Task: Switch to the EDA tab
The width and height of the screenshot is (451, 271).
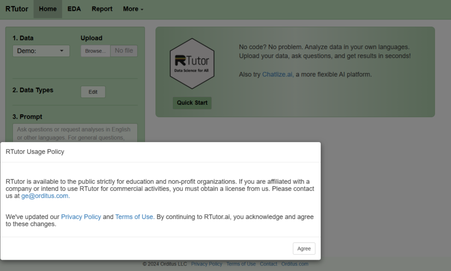Action: pyautogui.click(x=74, y=9)
